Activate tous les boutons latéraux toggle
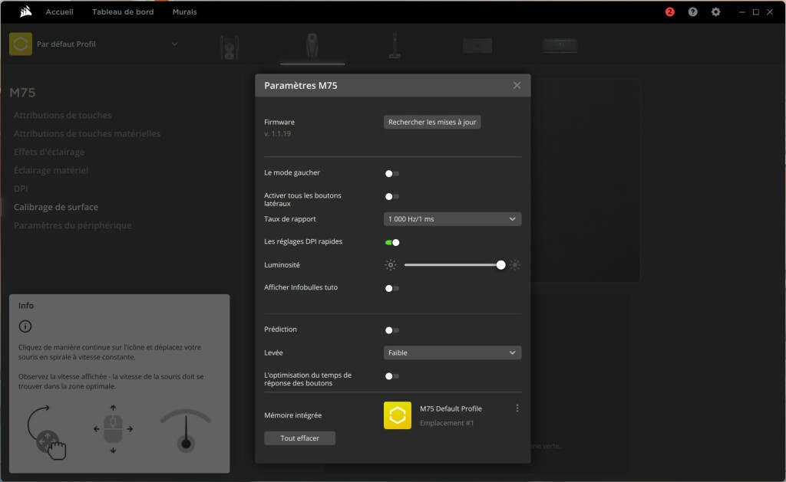 coord(393,195)
